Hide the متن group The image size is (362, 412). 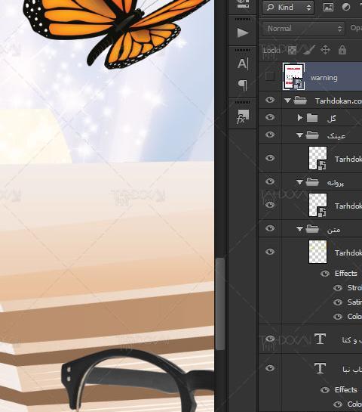click(270, 228)
